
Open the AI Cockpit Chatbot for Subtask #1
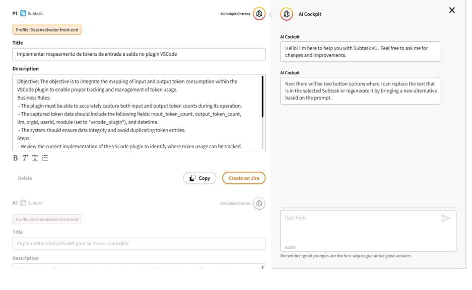click(x=258, y=14)
